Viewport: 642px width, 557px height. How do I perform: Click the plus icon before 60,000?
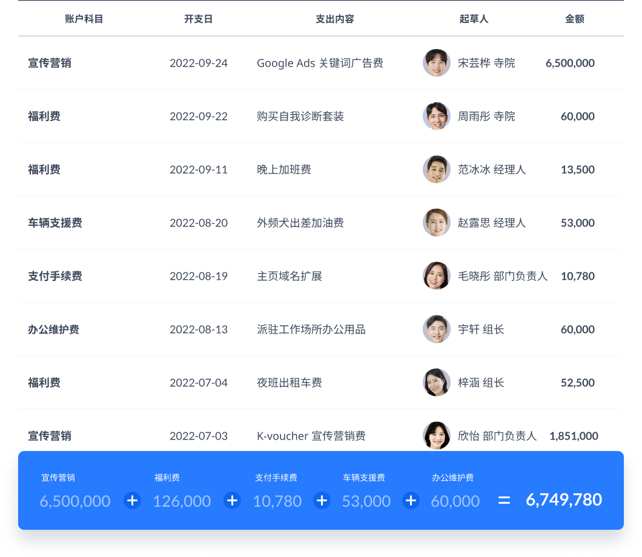coord(411,501)
